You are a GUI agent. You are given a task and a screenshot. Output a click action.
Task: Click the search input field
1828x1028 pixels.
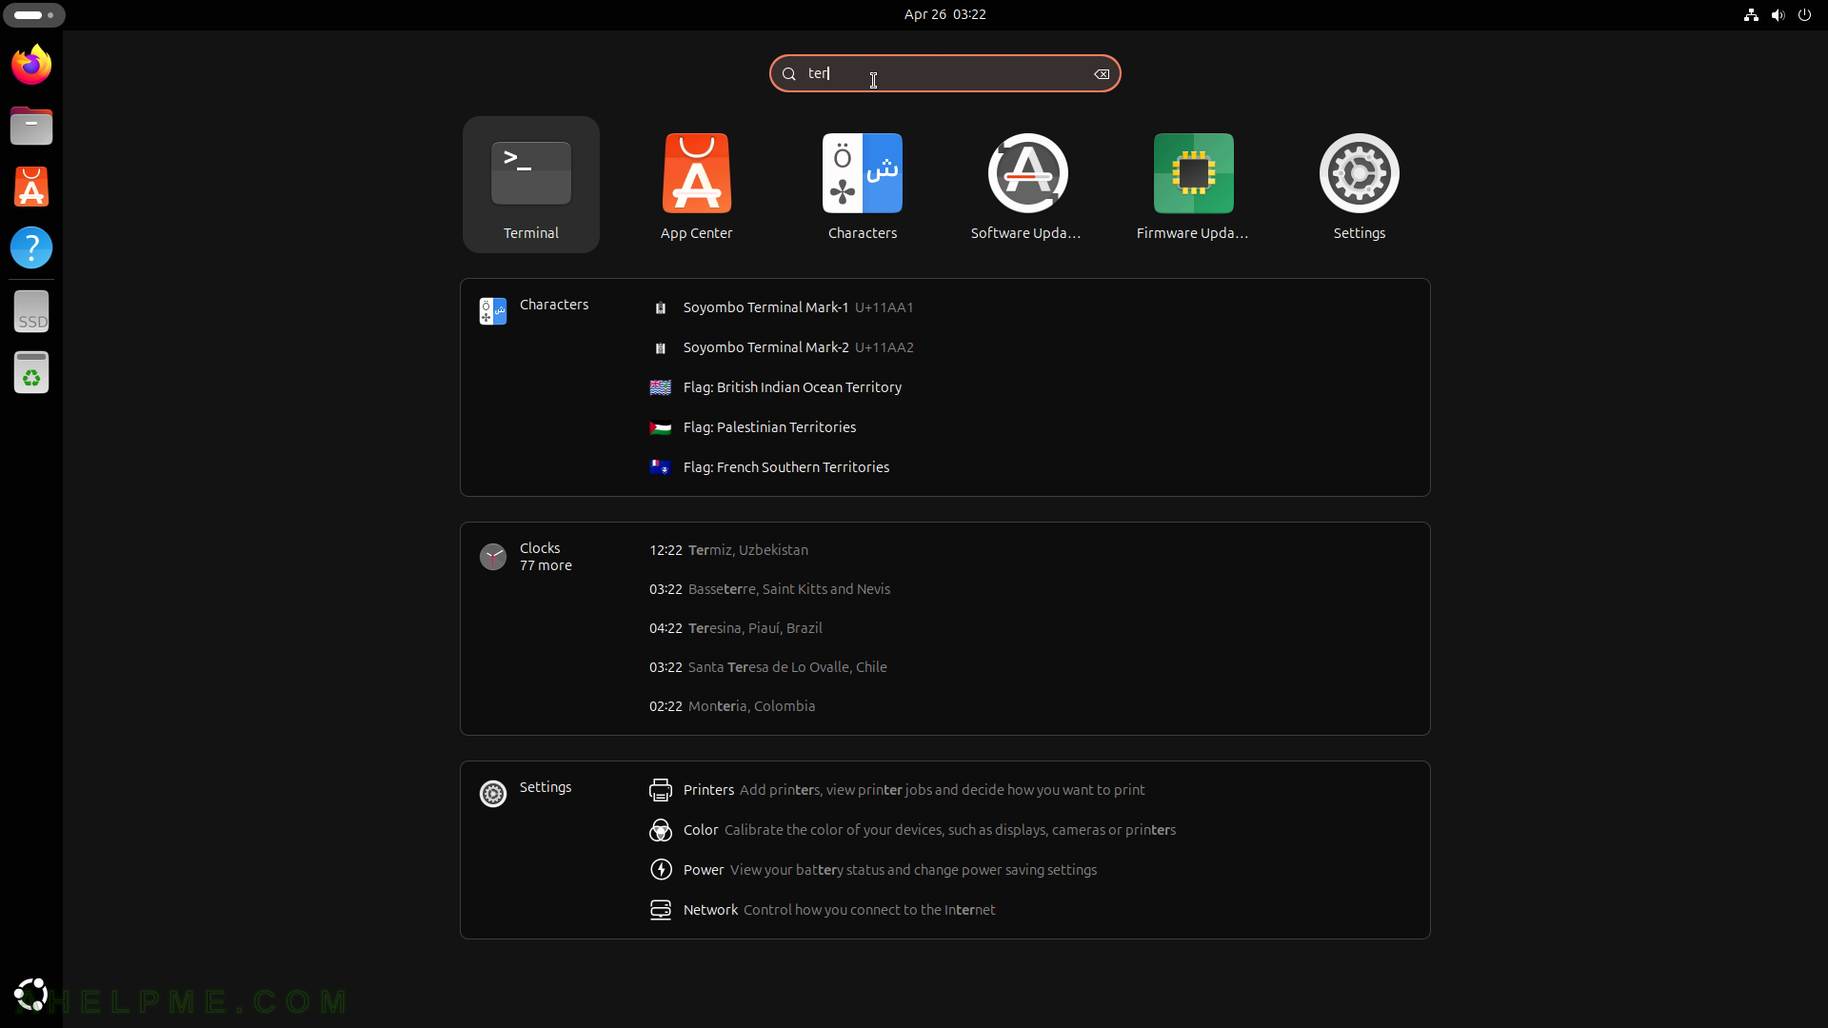coord(944,74)
